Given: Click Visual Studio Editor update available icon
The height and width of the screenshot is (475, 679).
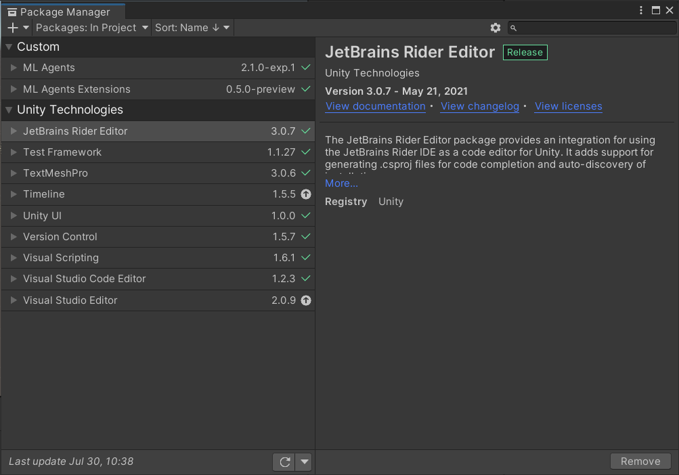Looking at the screenshot, I should point(306,300).
